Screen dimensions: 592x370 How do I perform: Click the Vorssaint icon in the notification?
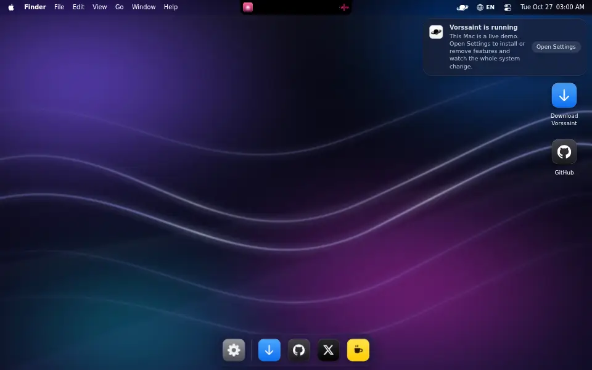[436, 32]
